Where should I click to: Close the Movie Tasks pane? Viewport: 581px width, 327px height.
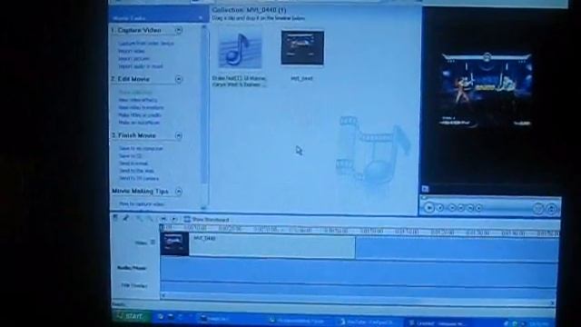point(201,17)
